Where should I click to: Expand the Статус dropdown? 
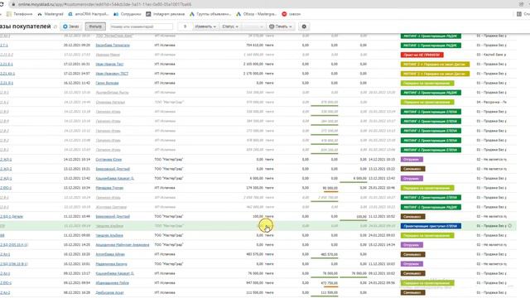coord(230,26)
